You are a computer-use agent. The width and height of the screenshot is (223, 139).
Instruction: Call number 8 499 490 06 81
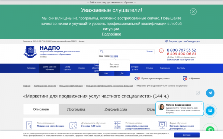tap(181, 54)
